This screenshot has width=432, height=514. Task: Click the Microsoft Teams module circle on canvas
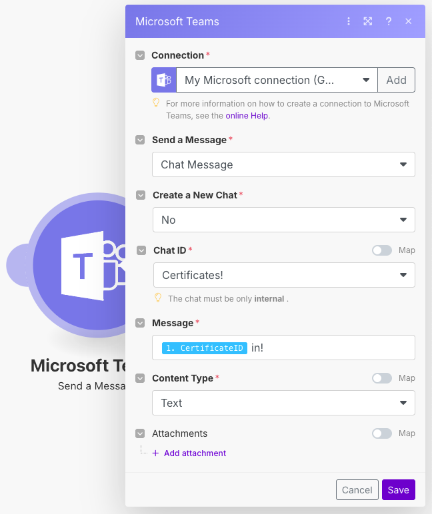79,265
